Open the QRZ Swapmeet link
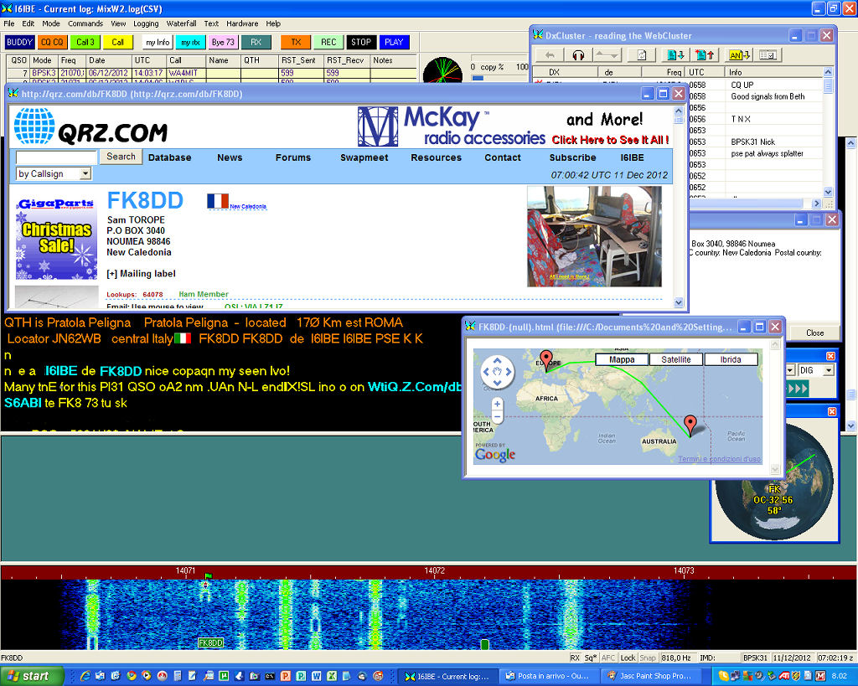 point(364,157)
